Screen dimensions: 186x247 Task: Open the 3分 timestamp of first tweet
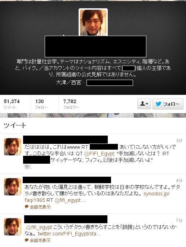pyautogui.click(x=179, y=141)
